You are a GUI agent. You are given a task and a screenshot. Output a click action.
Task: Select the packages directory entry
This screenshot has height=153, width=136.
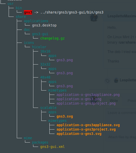(40, 142)
